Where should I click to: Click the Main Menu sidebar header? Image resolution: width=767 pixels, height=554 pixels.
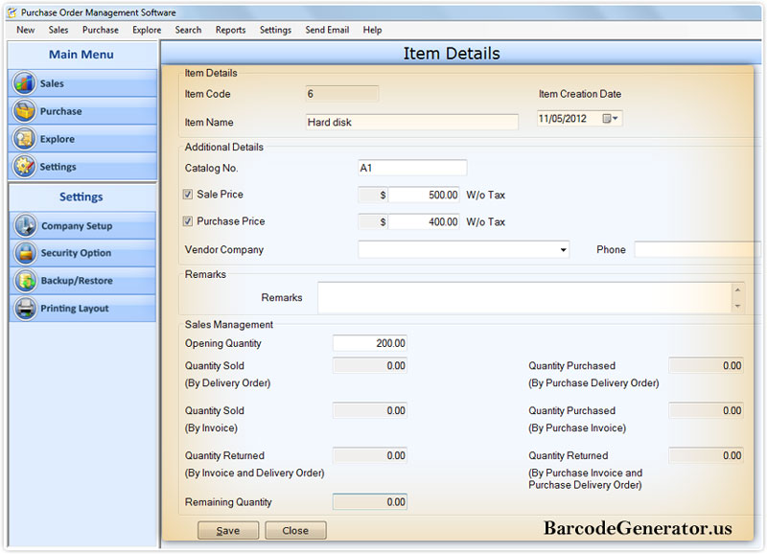[x=82, y=55]
